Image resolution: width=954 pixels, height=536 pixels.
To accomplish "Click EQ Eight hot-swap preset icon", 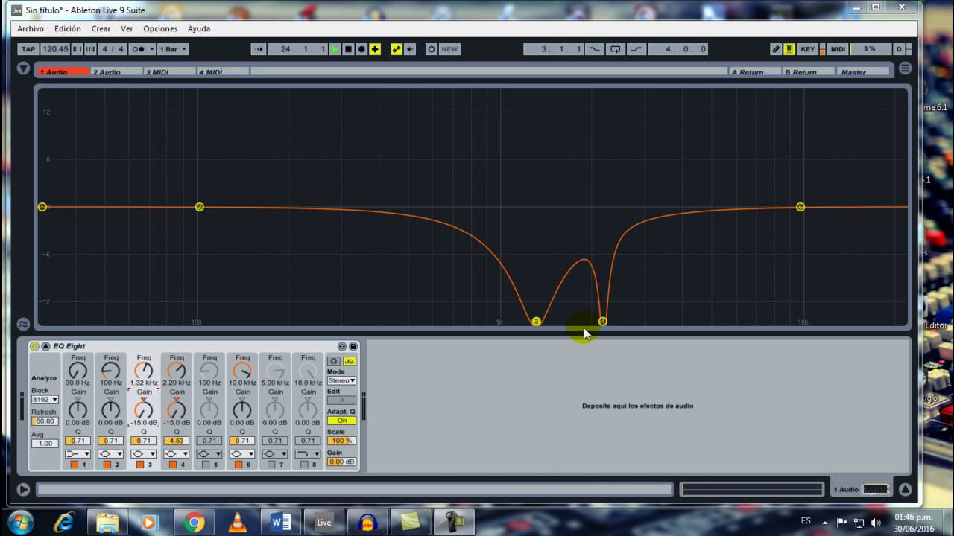I will [x=342, y=346].
